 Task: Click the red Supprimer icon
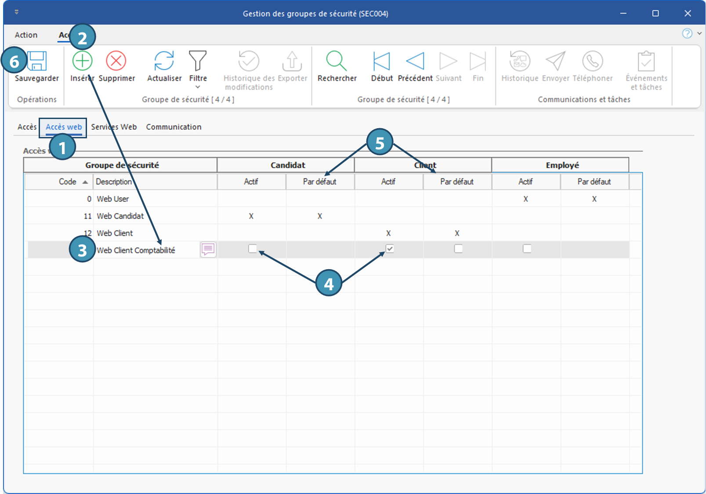point(116,61)
